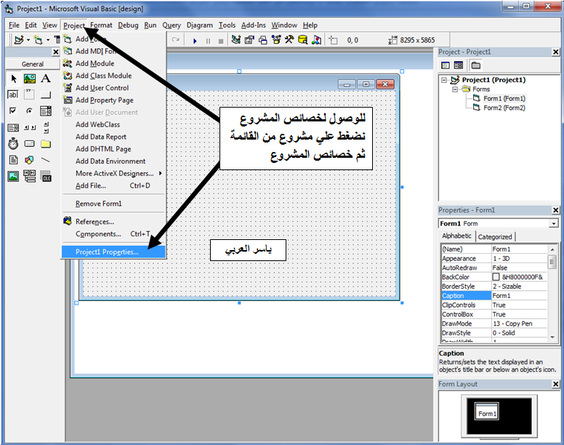Select the DriveListBox control tool
The image size is (564, 445).
[30, 143]
